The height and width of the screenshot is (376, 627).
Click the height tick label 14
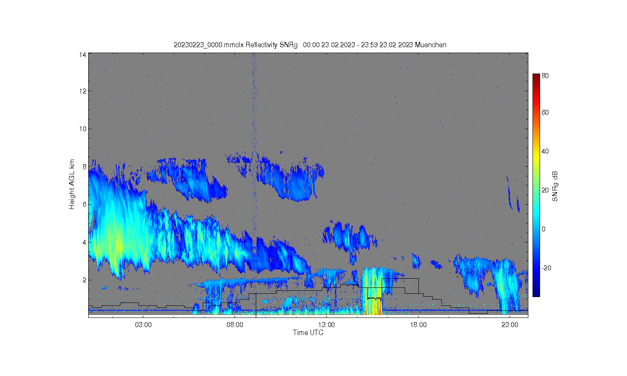(83, 55)
